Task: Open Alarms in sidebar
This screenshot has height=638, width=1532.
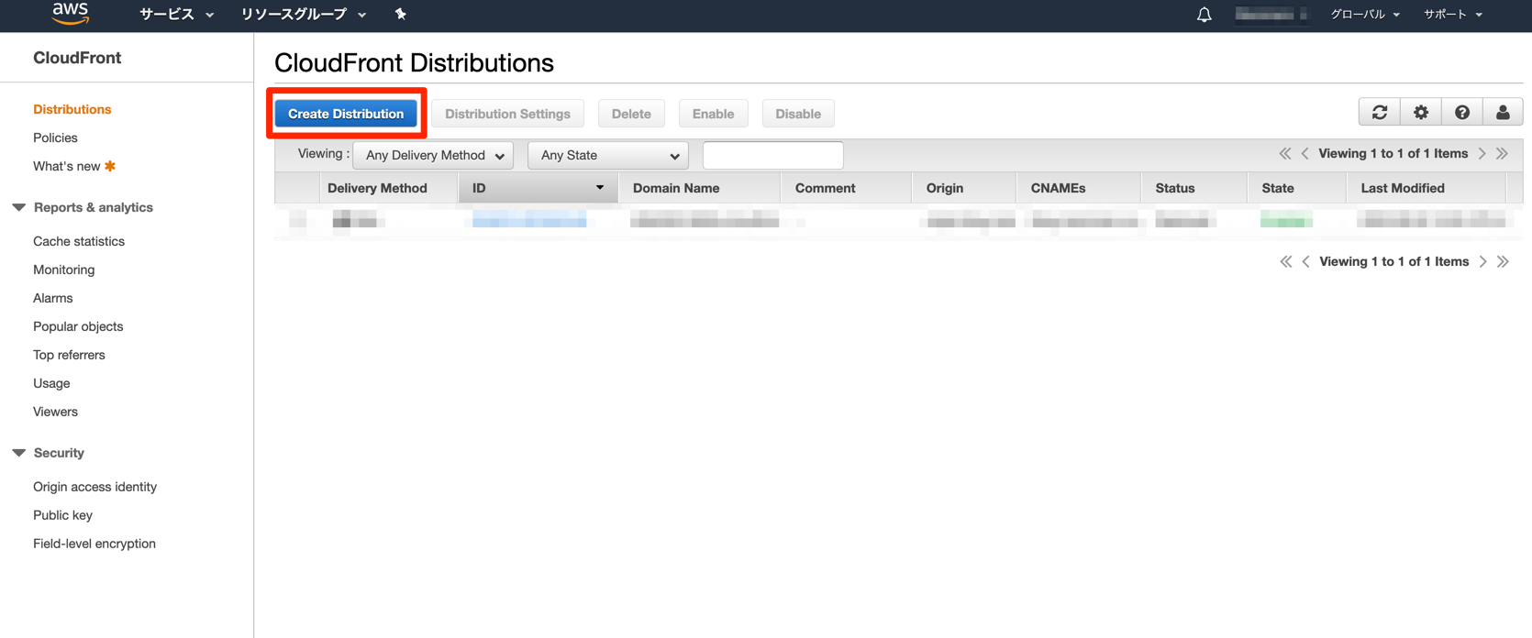Action: click(x=52, y=298)
